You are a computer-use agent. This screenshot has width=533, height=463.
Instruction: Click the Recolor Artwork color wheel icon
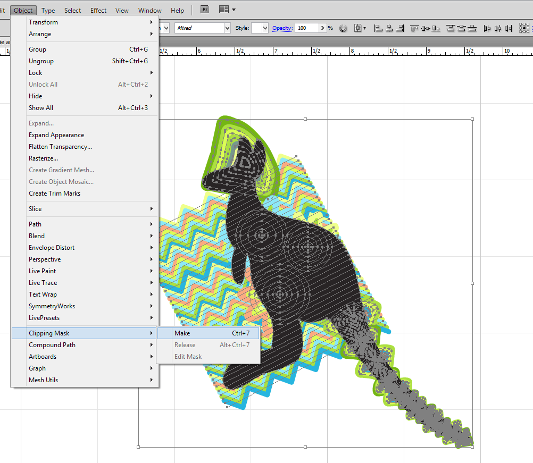(343, 28)
